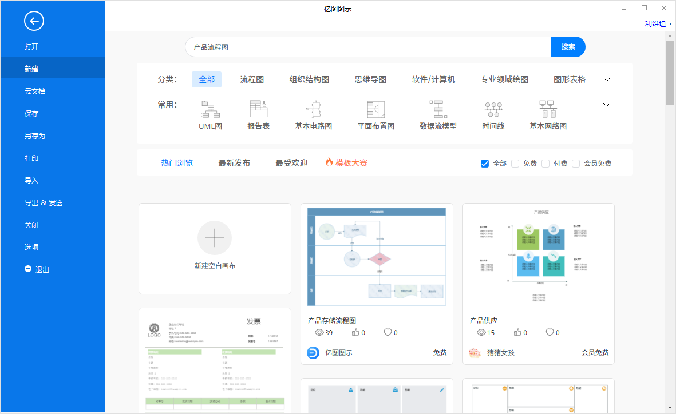Screen dimensions: 676x414
Task: Open the 产品供应 template thumbnail
Action: (x=539, y=257)
